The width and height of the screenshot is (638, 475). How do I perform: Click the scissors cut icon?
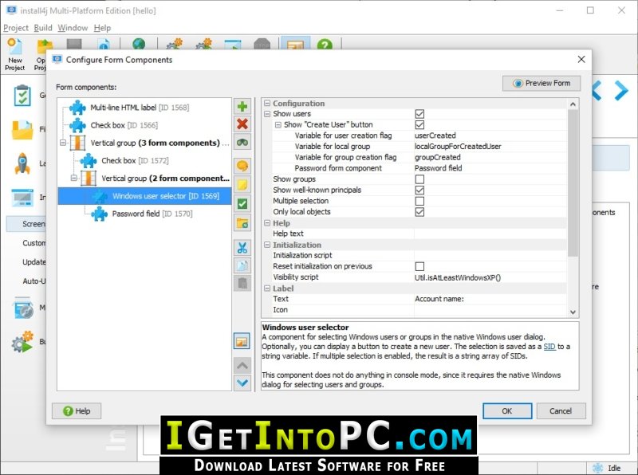click(242, 248)
